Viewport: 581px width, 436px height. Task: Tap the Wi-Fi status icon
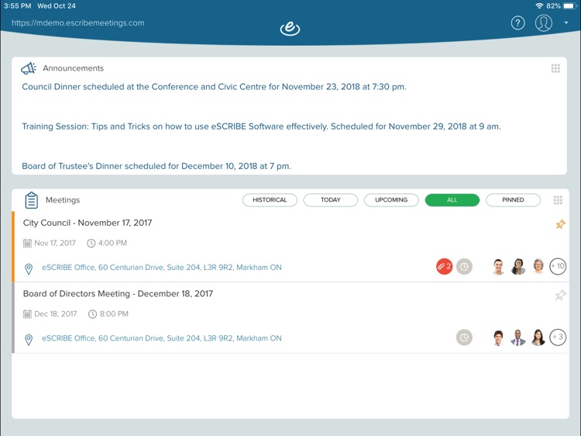539,6
